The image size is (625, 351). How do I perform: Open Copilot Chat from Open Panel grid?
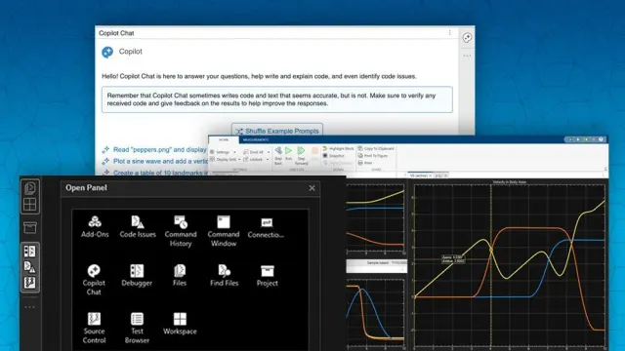(94, 280)
